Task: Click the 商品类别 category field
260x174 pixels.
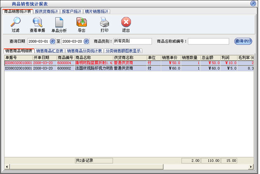Action: click(132, 41)
